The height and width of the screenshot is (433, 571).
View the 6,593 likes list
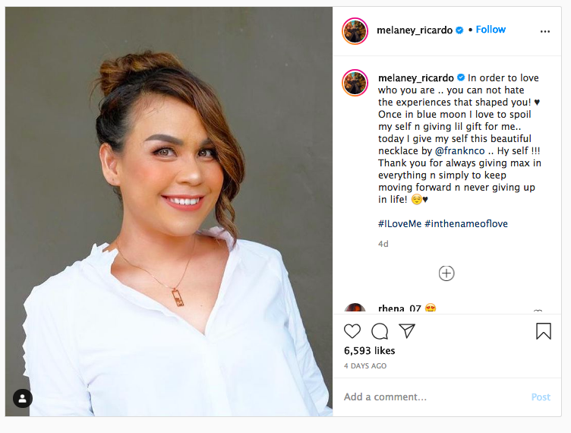pyautogui.click(x=370, y=351)
